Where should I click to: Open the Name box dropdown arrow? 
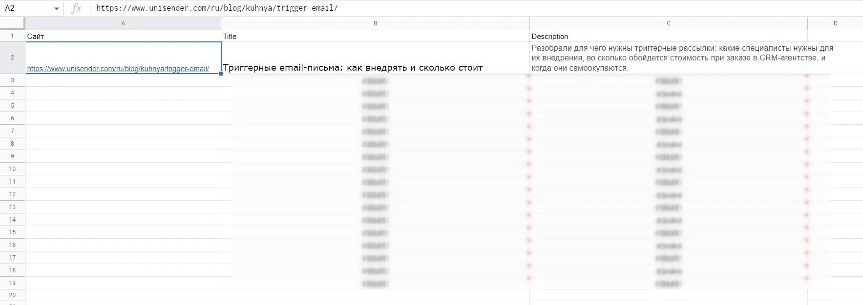click(x=57, y=9)
